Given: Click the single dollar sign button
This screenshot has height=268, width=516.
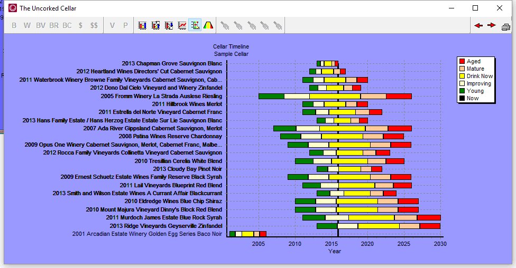Looking at the screenshot, I should tap(80, 25).
